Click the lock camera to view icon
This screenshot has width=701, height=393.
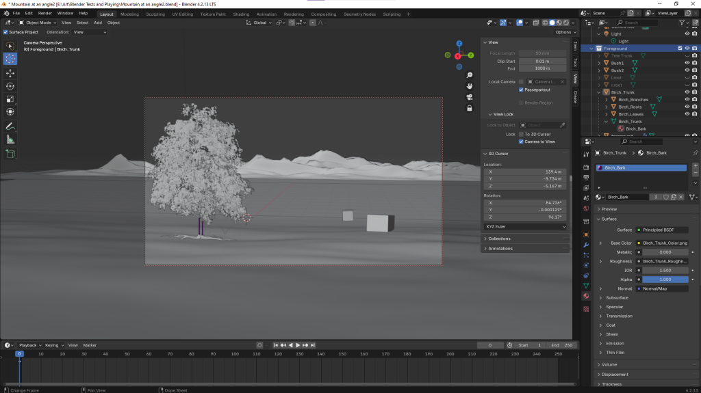pos(470,108)
